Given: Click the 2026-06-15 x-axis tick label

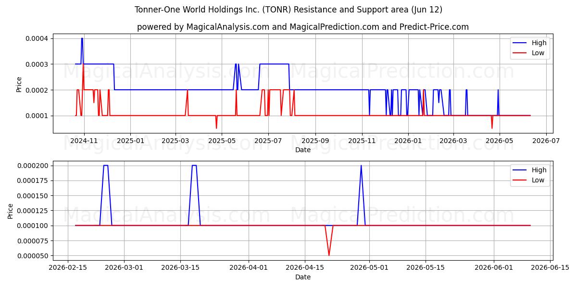Looking at the screenshot, I should tap(550, 268).
